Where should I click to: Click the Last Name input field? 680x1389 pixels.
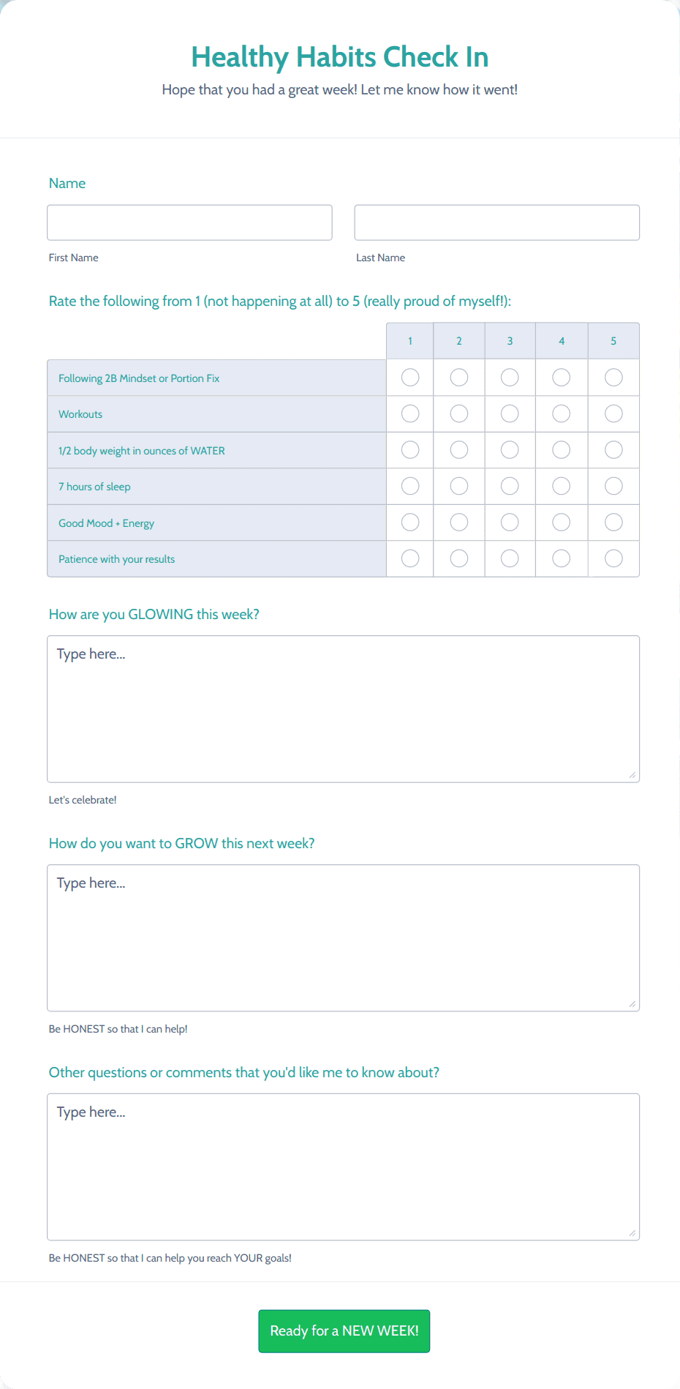(x=496, y=222)
